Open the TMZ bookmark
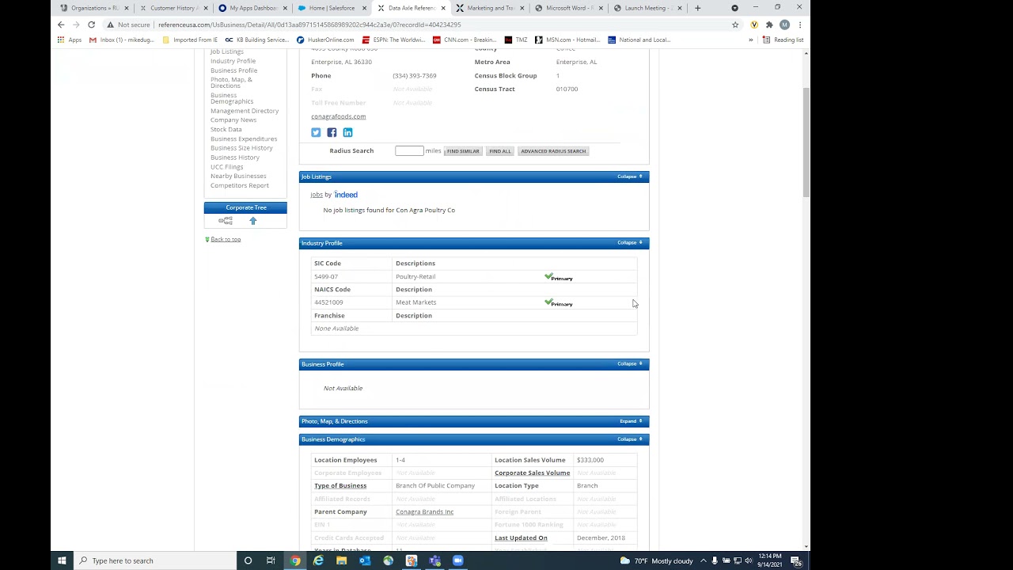Viewport: 1013px width, 570px height. coord(516,40)
